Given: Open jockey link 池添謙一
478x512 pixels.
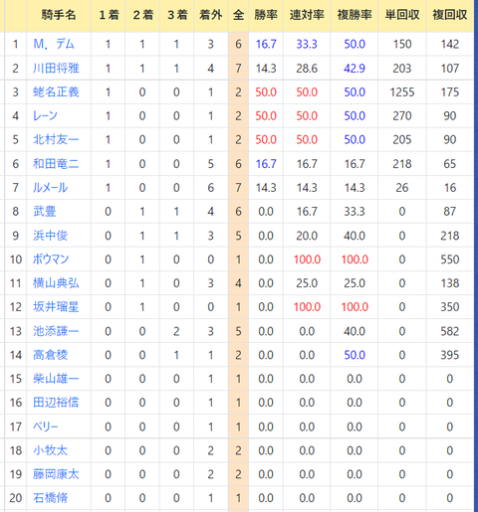Looking at the screenshot, I should pos(56,331).
